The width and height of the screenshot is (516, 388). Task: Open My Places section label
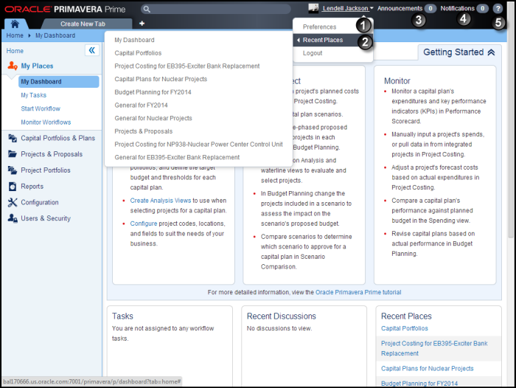pos(37,66)
